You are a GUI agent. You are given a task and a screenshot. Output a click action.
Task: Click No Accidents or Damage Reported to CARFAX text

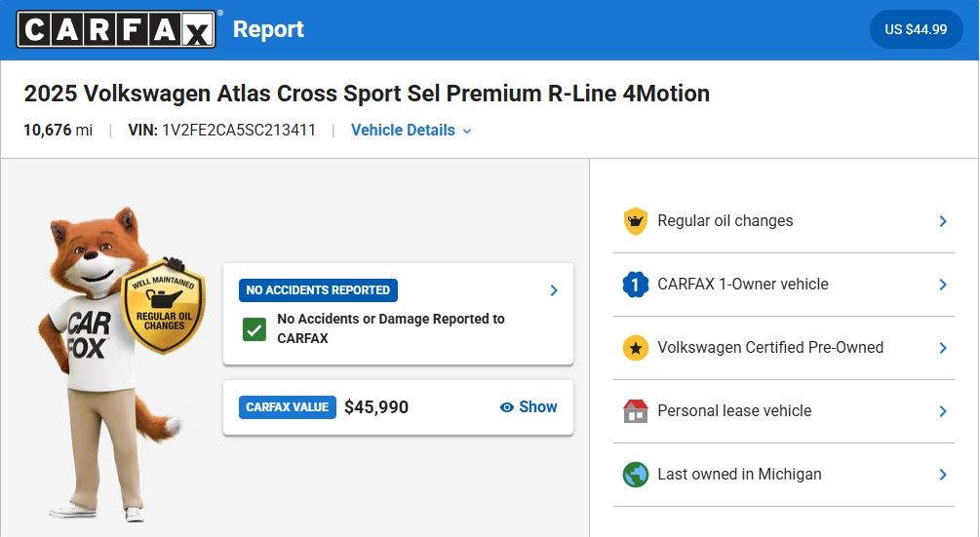[x=391, y=328]
